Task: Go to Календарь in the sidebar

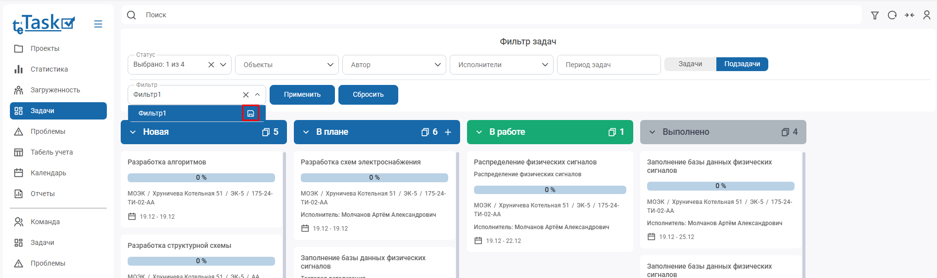Action: point(48,173)
